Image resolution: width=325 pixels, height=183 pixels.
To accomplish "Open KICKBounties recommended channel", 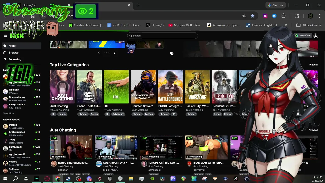I will [x=21, y=133].
